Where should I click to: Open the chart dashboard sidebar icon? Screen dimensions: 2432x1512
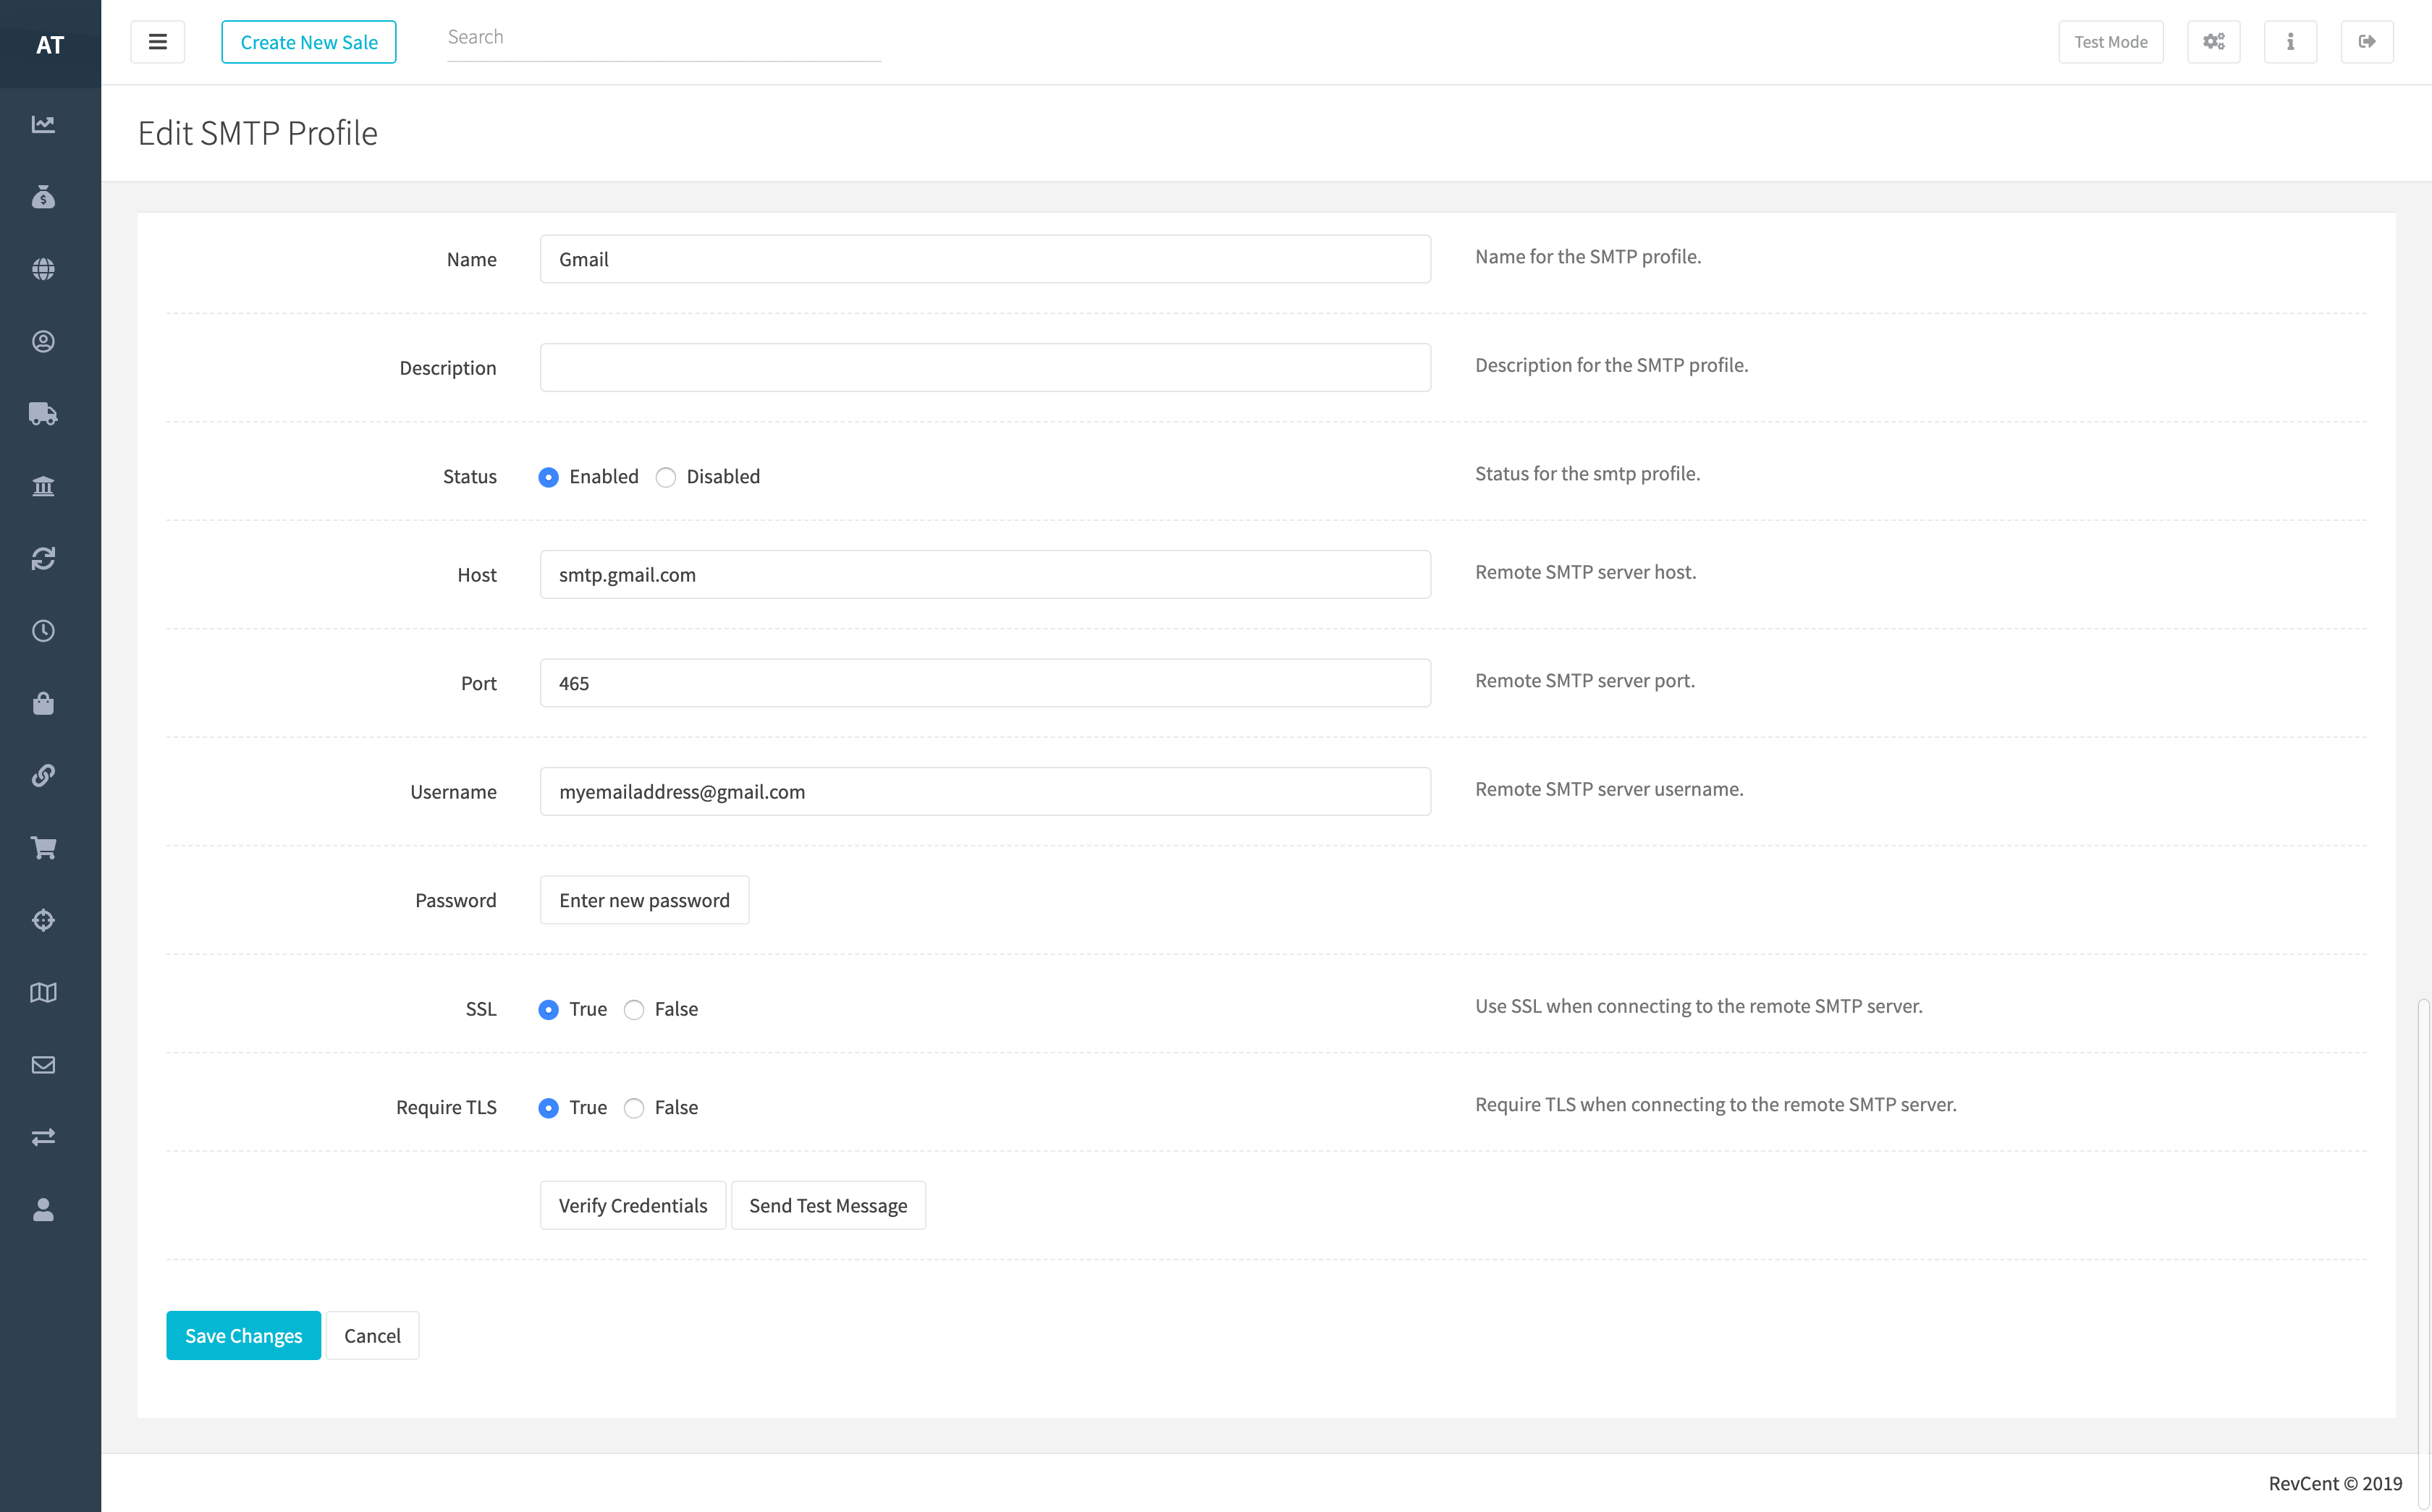tap(43, 124)
